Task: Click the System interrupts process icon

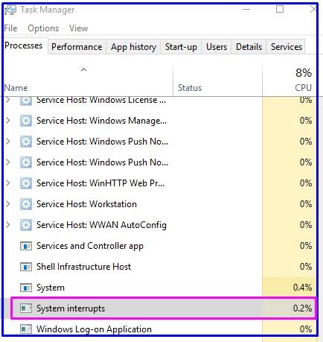Action: click(x=26, y=308)
